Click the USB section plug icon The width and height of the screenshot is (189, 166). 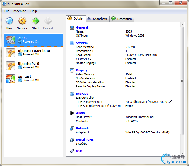pos(72,151)
